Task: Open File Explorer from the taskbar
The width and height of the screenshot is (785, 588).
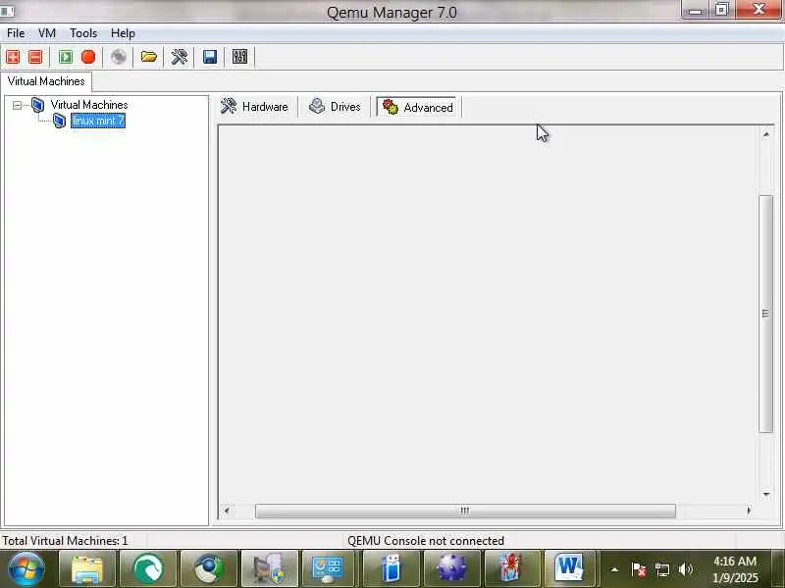Action: click(x=87, y=569)
